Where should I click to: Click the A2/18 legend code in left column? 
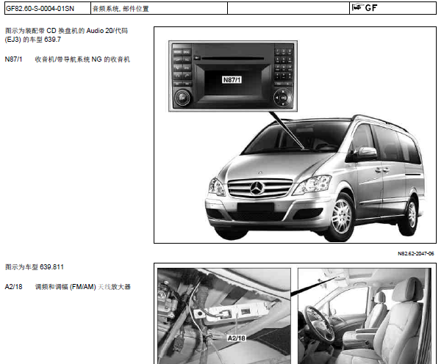pos(13,287)
